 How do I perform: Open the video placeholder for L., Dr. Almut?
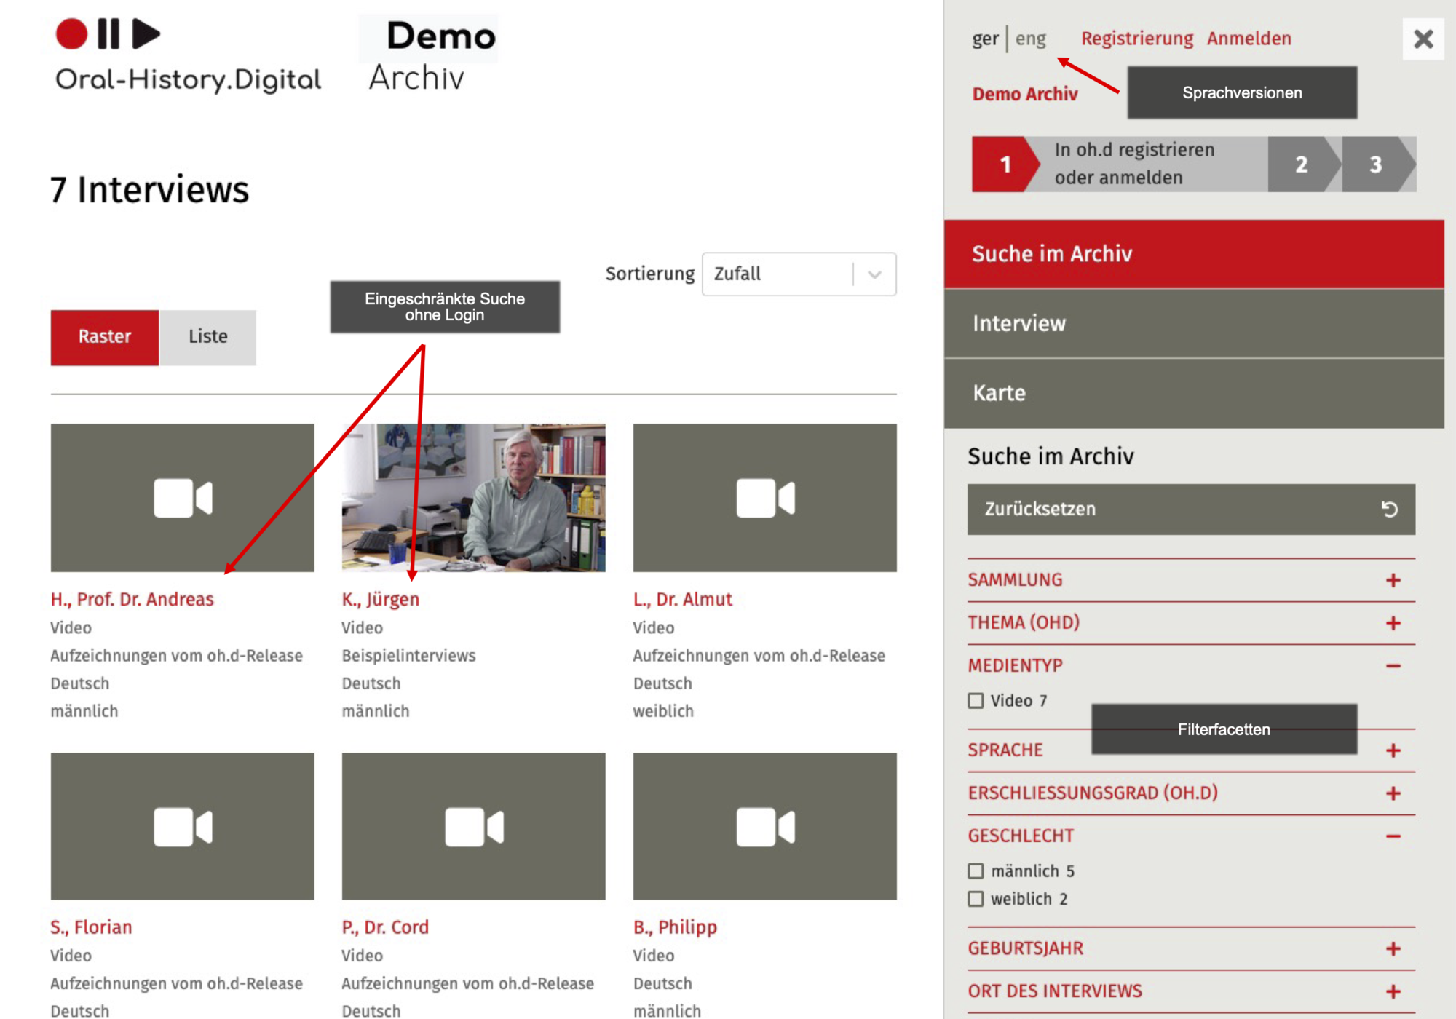764,498
